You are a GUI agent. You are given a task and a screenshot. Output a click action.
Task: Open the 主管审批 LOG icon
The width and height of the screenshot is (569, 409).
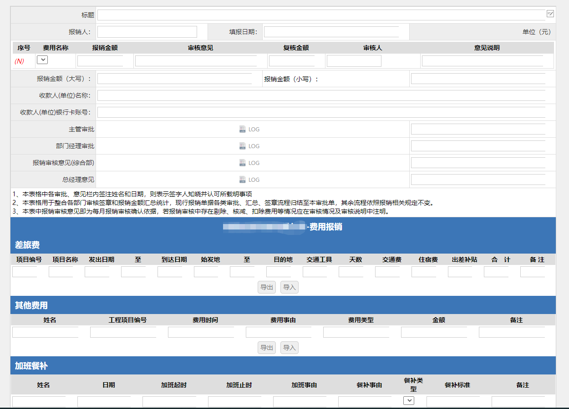243,129
